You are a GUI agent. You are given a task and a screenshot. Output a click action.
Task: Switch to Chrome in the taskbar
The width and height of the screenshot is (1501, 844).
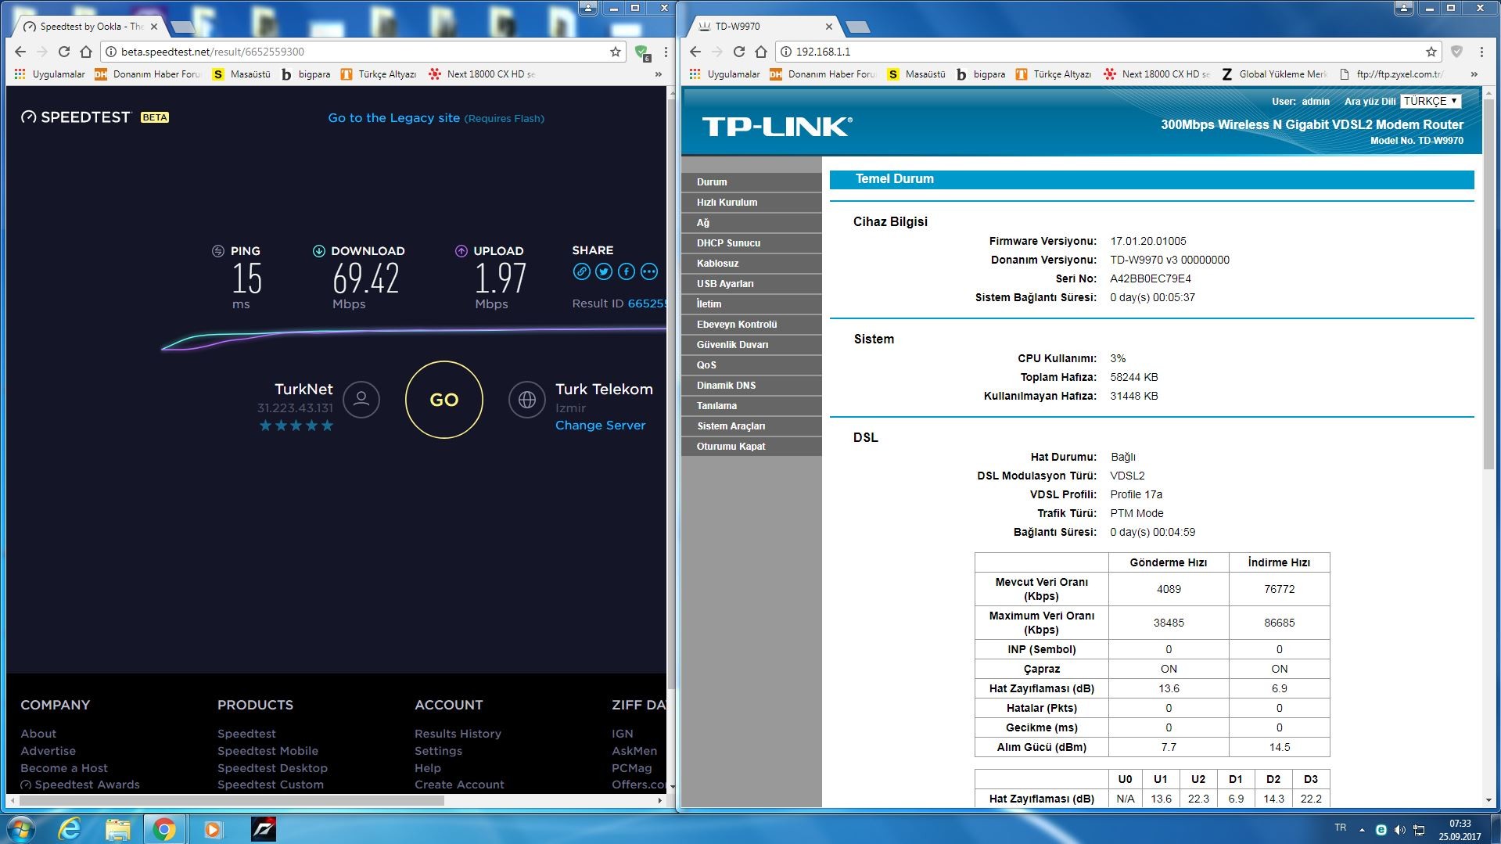164,828
